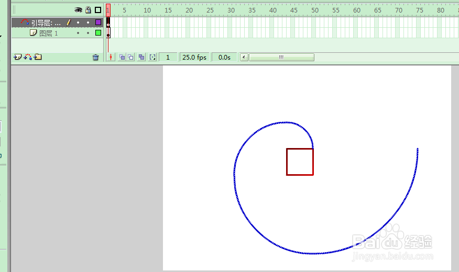Image resolution: width=459 pixels, height=272 pixels.
Task: Click the timeline panel drag gripper
Action: 14,10
